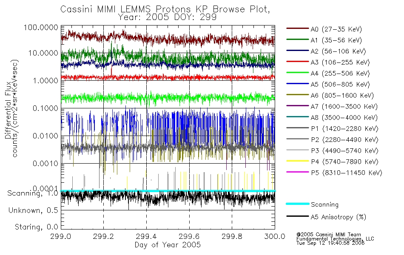Viewport: 404px width, 255px height.
Task: Click the 'Differential Flux' y-axis title
Action: click(x=8, y=110)
